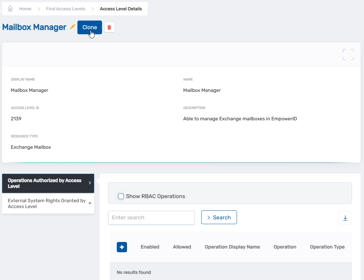Go to Find Access Levels breadcrumb
Screen dimensions: 364x280
[65, 9]
